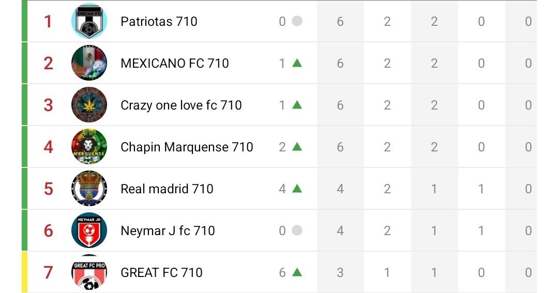Viewport: 558px width, 293px height.
Task: Click the yellow zone marker beside rank 7
Action: point(24,272)
